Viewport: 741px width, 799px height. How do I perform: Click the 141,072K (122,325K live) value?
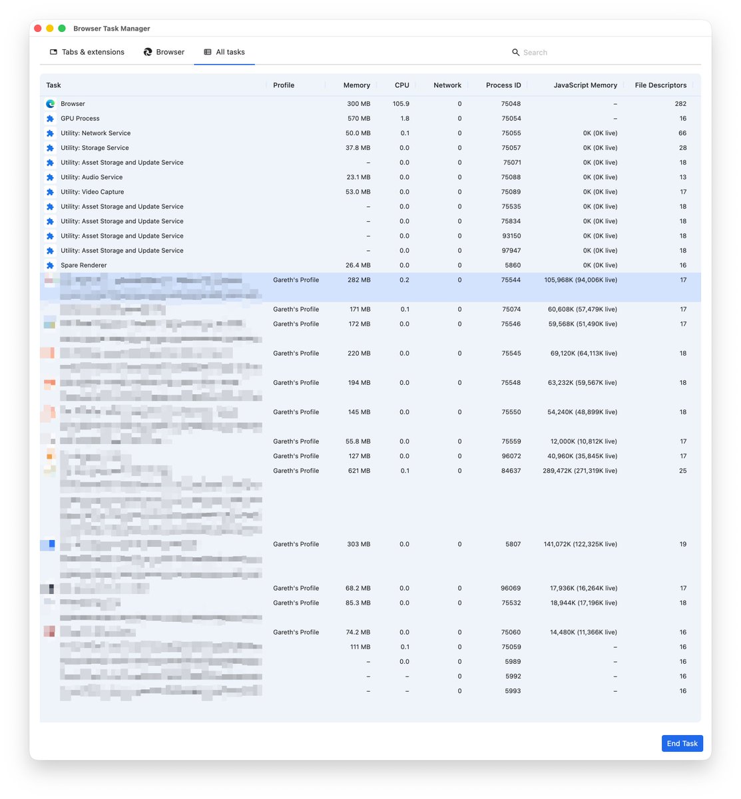[x=581, y=544]
